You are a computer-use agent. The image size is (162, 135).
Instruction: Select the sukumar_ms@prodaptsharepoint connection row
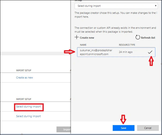point(116,52)
